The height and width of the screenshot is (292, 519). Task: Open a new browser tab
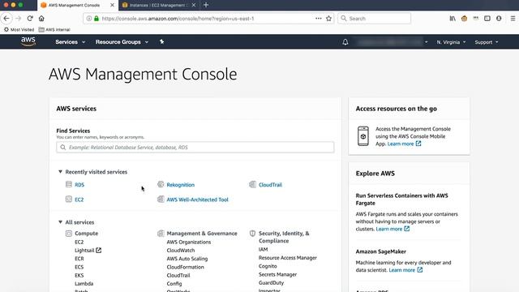(206, 5)
